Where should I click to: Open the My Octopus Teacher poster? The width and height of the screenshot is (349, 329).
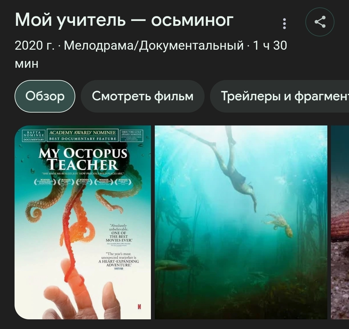[x=83, y=222]
